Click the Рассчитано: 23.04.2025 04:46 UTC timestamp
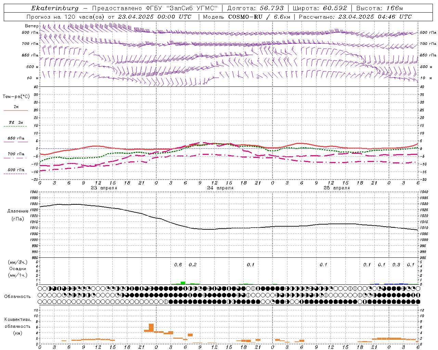 pyautogui.click(x=355, y=17)
